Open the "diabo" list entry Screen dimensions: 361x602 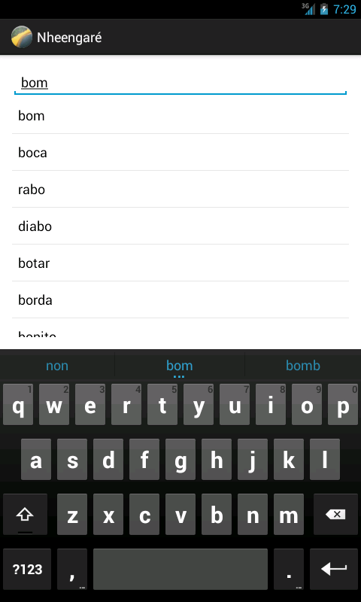coord(180,227)
